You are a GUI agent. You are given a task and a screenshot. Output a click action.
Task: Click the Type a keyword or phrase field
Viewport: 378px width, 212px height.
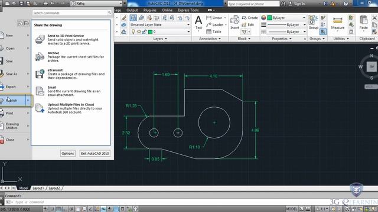(253, 4)
